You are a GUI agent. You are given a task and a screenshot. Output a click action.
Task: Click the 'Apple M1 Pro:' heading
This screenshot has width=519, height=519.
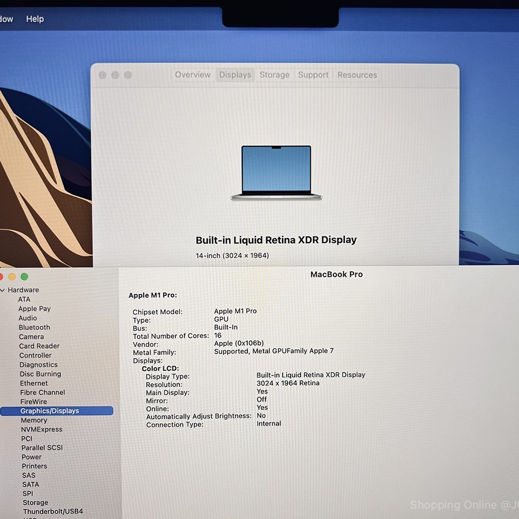pos(153,295)
